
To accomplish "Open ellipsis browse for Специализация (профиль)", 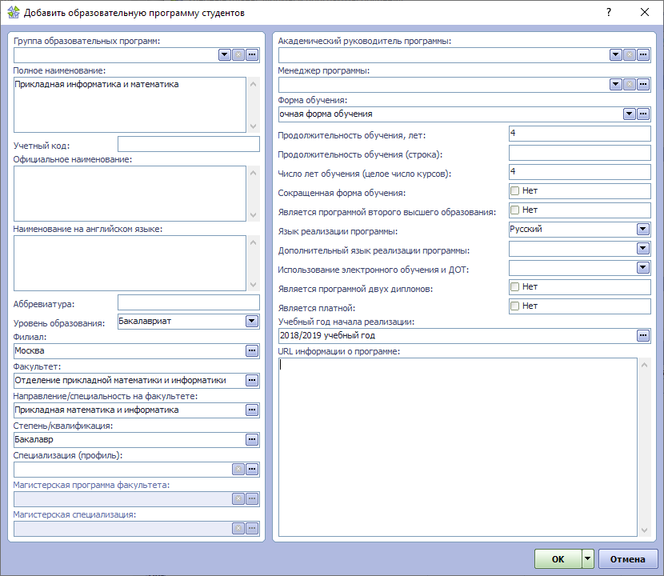I will (x=252, y=470).
